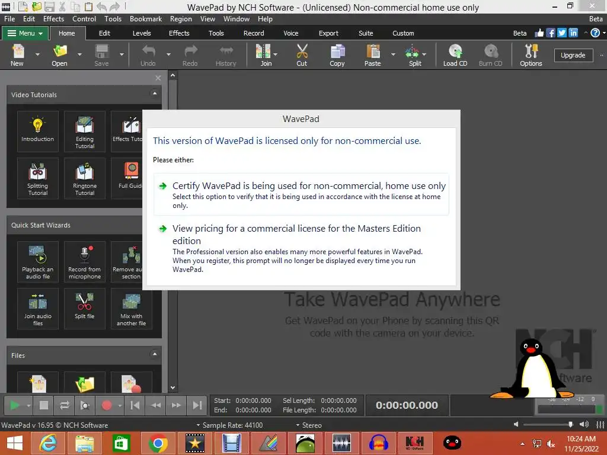The image size is (607, 455).
Task: Click the LinkedIn share icon
Action: tap(573, 33)
